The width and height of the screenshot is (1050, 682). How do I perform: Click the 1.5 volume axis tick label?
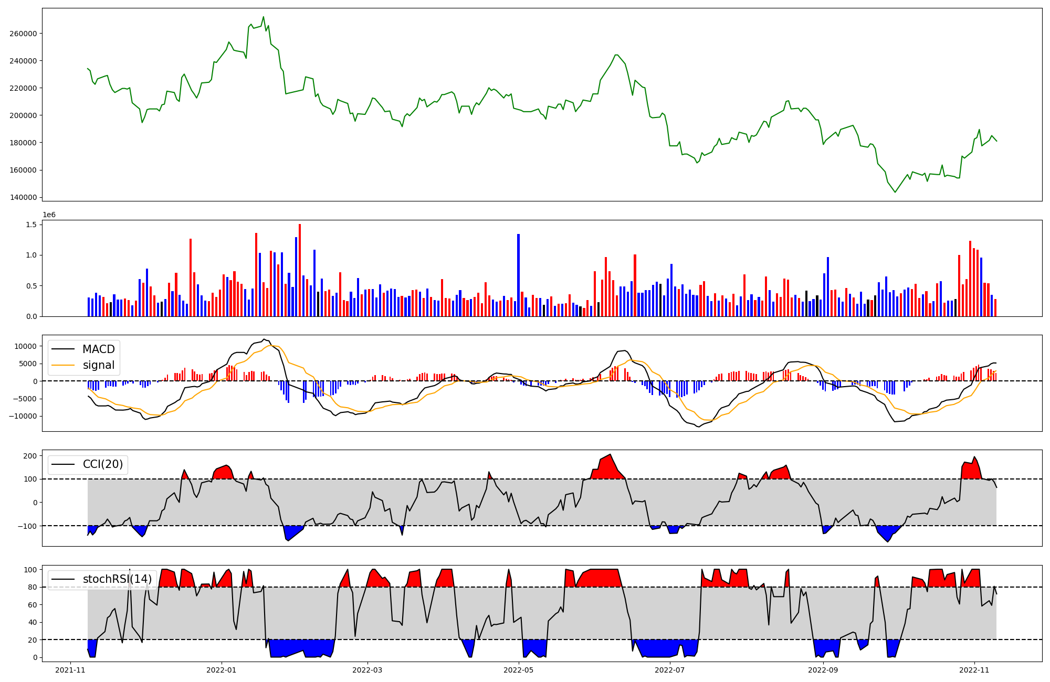[x=30, y=225]
